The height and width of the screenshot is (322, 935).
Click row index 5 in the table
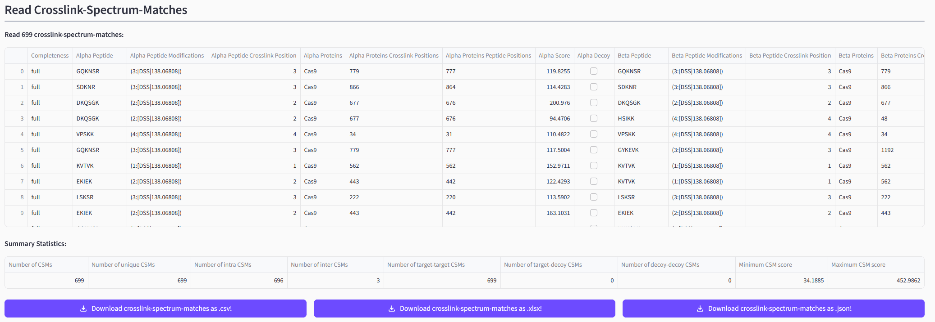point(22,150)
